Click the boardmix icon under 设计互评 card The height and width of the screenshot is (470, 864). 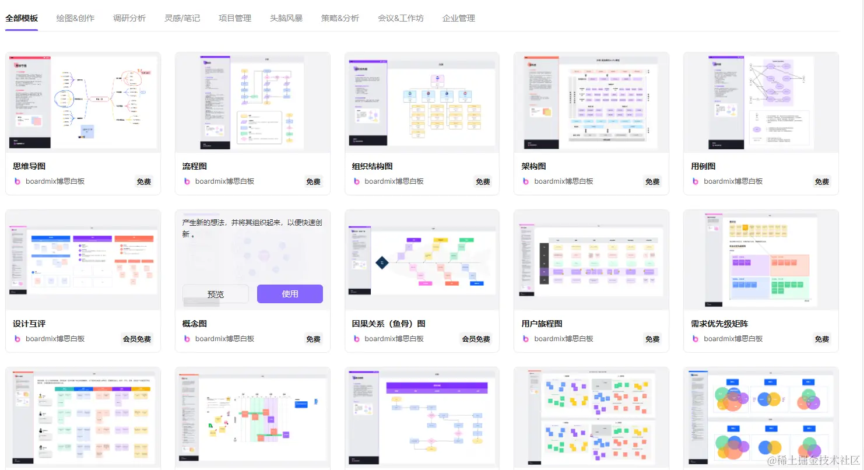pos(17,339)
